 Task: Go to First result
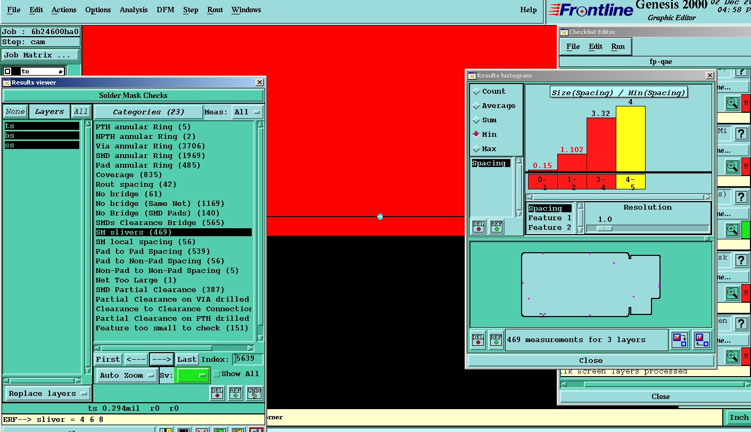tap(108, 359)
